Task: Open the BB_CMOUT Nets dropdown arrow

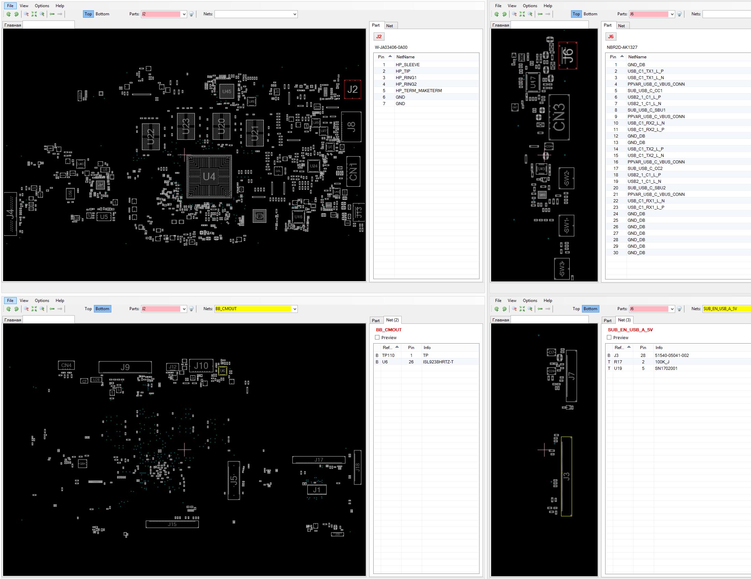Action: tap(295, 309)
